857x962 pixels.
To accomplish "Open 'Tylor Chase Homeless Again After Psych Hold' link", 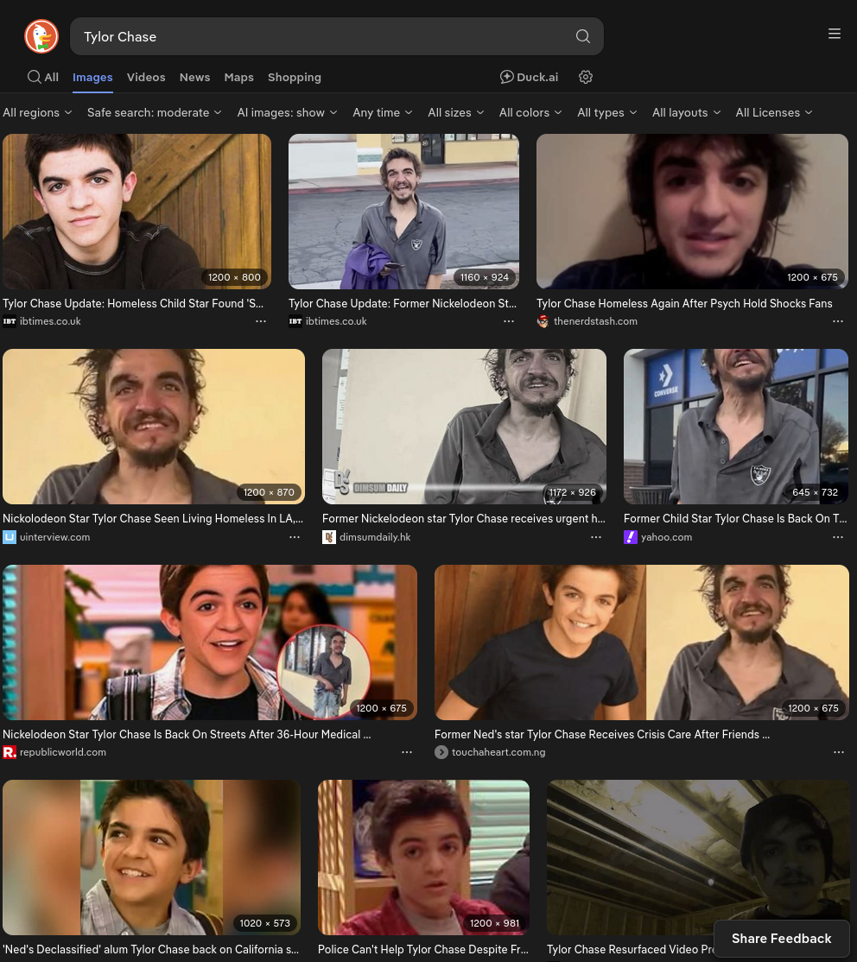I will pyautogui.click(x=684, y=303).
